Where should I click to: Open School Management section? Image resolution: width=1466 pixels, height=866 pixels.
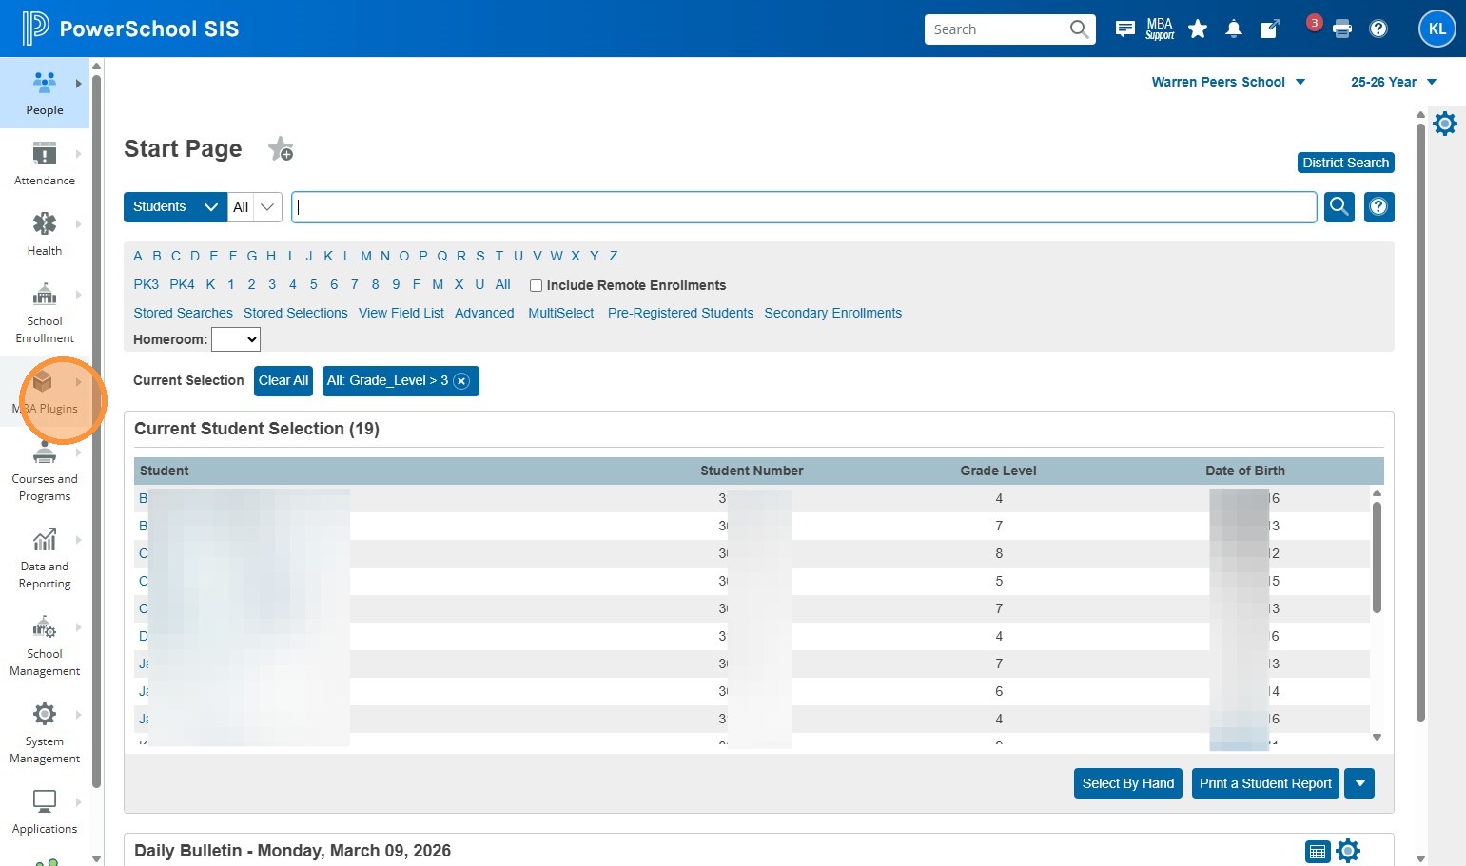coord(45,645)
